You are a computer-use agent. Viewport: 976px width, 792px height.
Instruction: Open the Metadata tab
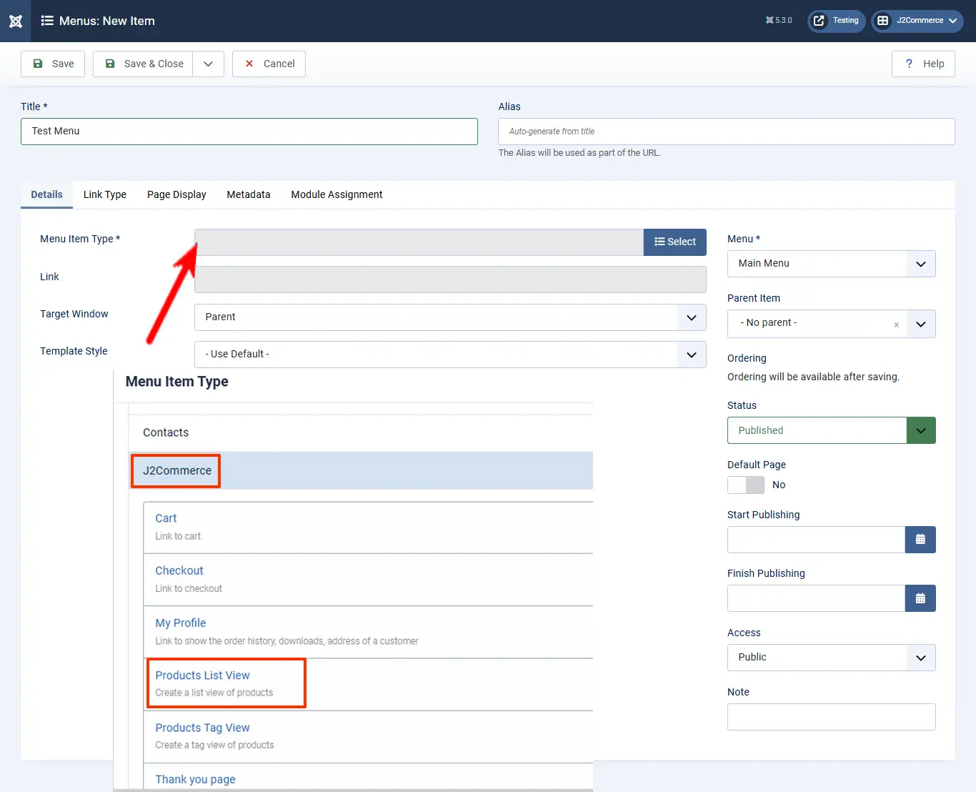click(x=249, y=194)
